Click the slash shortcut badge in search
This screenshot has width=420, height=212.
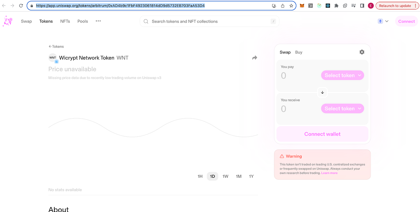click(x=273, y=21)
